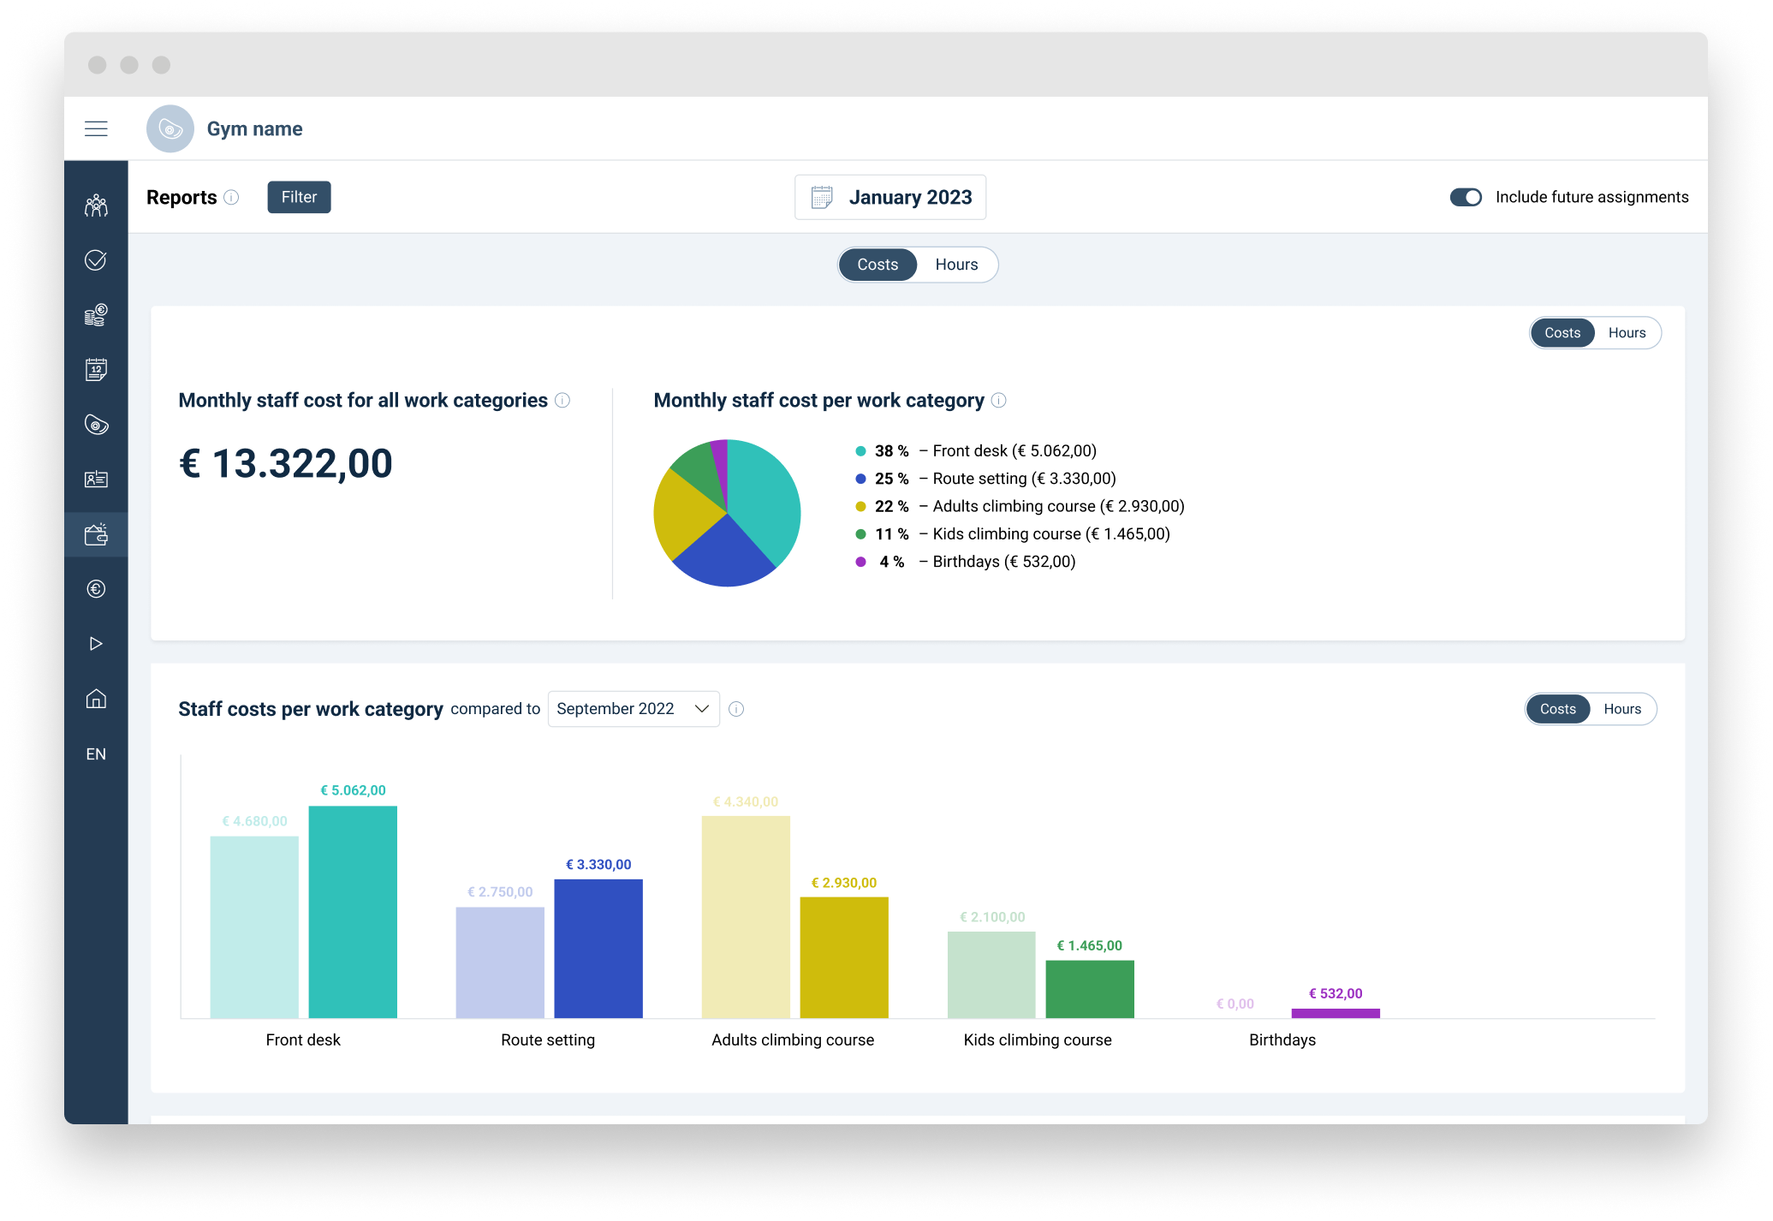This screenshot has width=1773, height=1221.
Task: Change language via EN selector
Action: click(x=96, y=753)
